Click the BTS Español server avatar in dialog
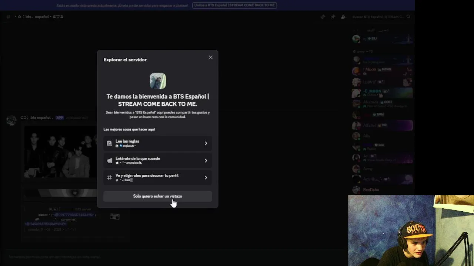Screen dimensions: 474x266 pyautogui.click(x=158, y=81)
